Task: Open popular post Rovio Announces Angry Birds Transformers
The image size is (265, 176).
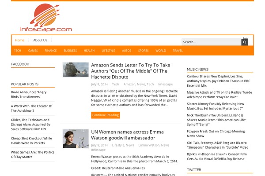Action: (29, 95)
